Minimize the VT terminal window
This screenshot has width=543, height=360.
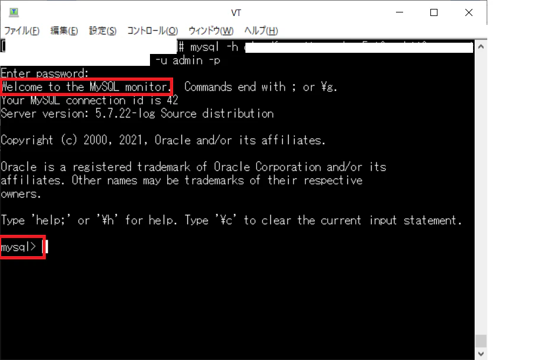tap(400, 12)
